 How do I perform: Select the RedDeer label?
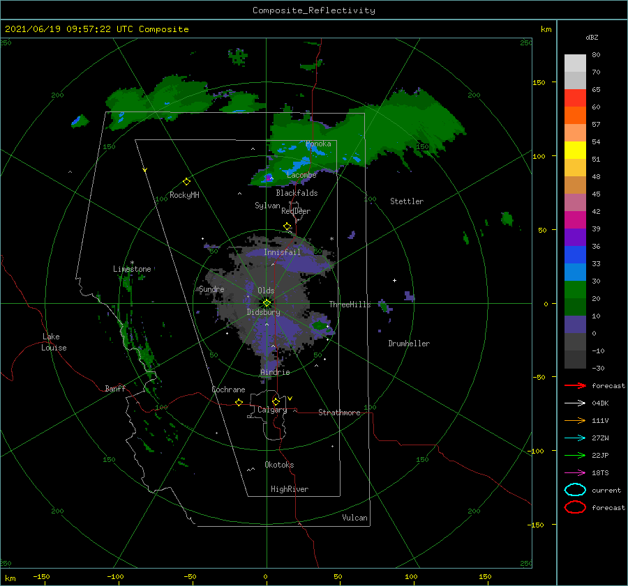pyautogui.click(x=296, y=211)
